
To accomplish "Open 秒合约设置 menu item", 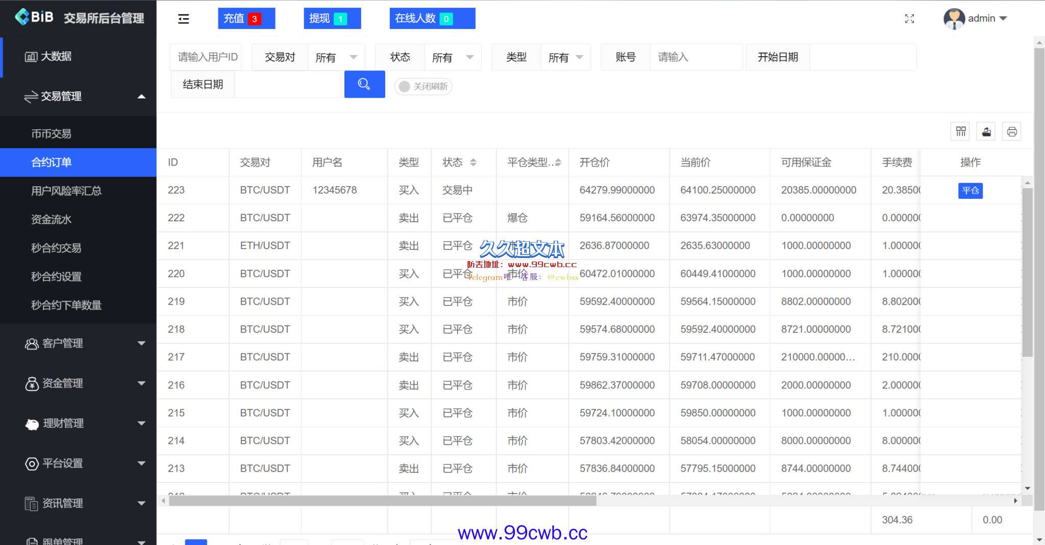I will (x=78, y=277).
